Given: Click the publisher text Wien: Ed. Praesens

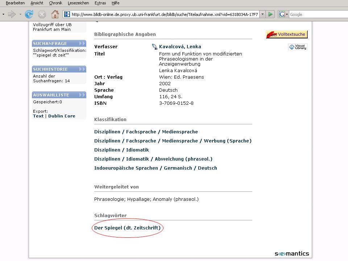Looking at the screenshot, I should (x=181, y=77).
